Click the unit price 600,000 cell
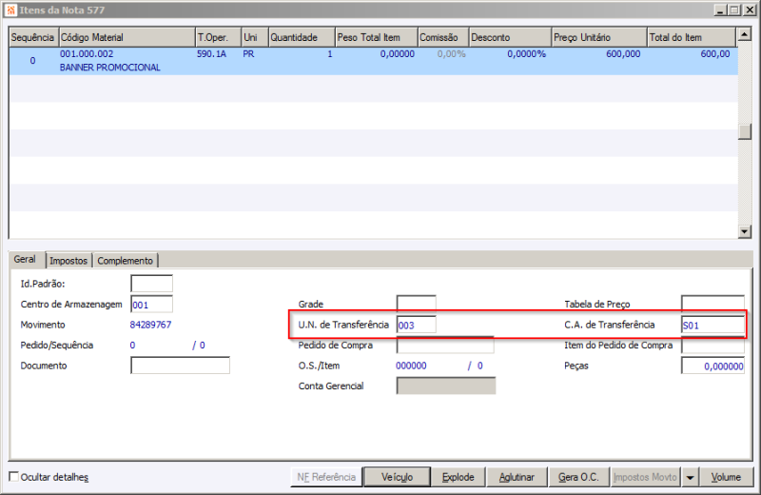The width and height of the screenshot is (761, 495). (623, 54)
